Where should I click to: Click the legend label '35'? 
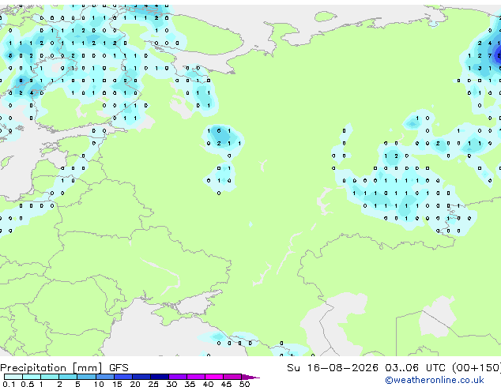(190, 384)
